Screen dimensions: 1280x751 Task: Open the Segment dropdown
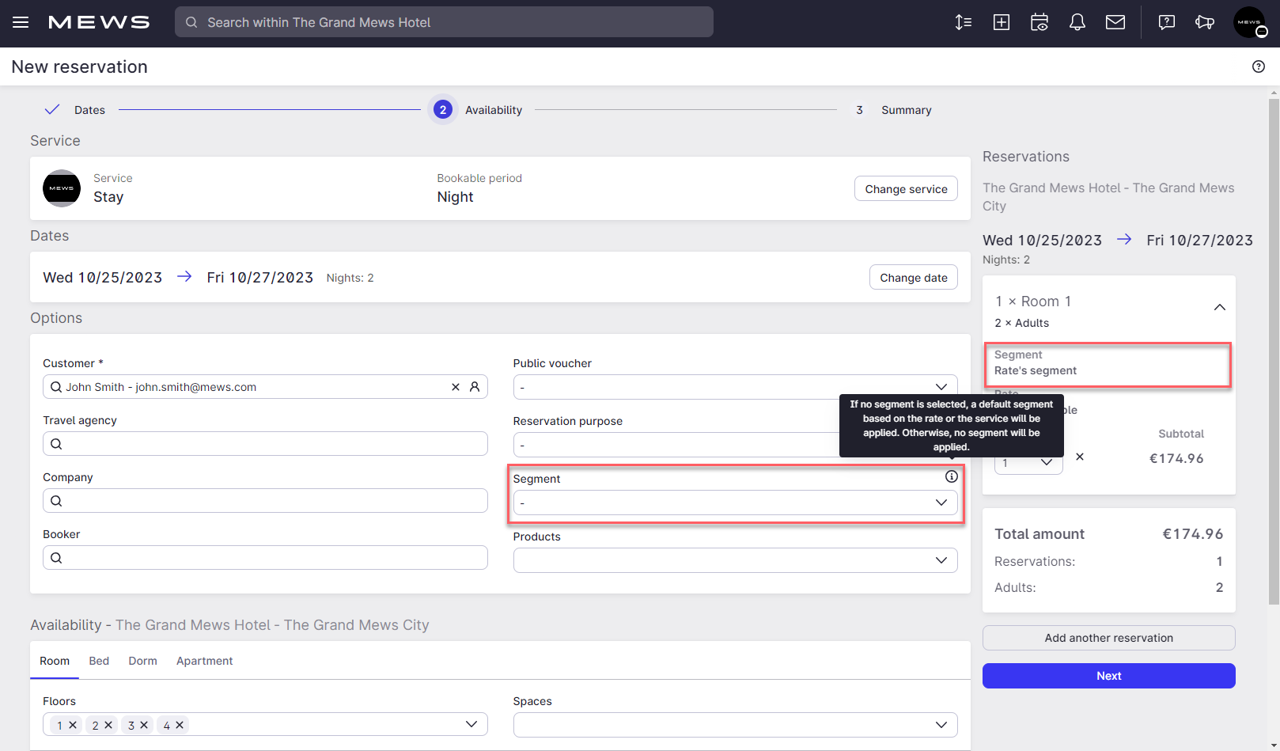point(735,503)
